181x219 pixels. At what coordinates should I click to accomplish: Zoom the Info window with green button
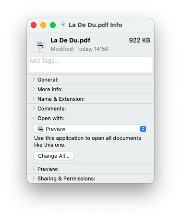(x=53, y=25)
